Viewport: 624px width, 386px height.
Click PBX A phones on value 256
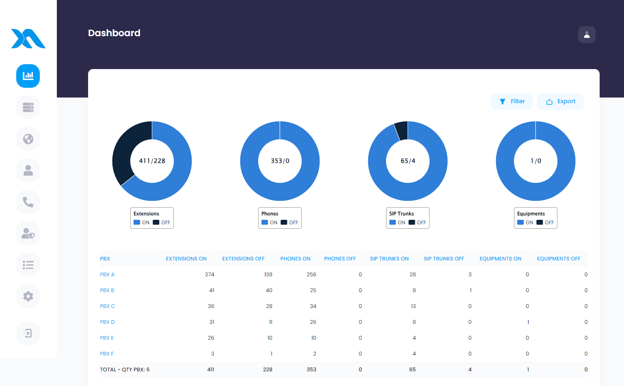311,275
